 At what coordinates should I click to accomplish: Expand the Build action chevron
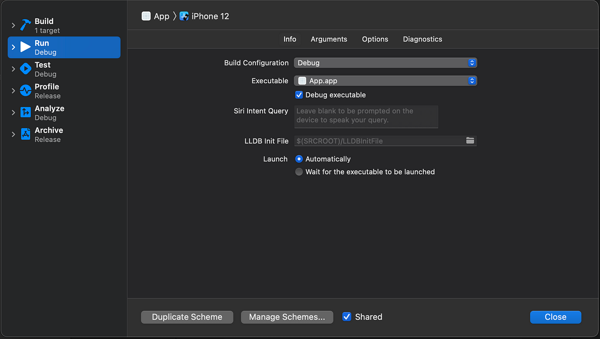tap(13, 26)
